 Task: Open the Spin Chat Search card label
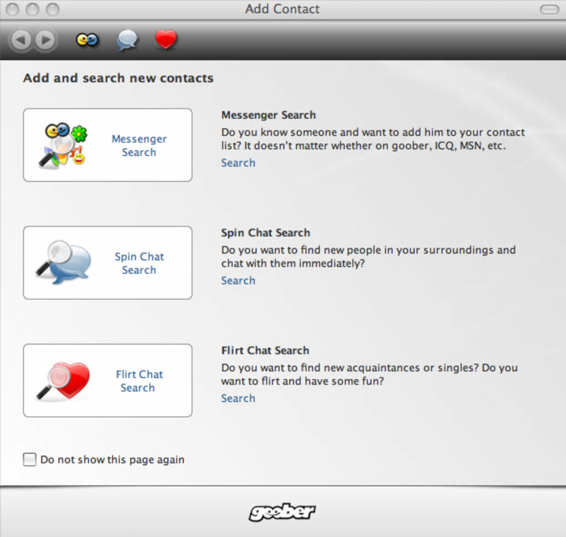tap(139, 263)
